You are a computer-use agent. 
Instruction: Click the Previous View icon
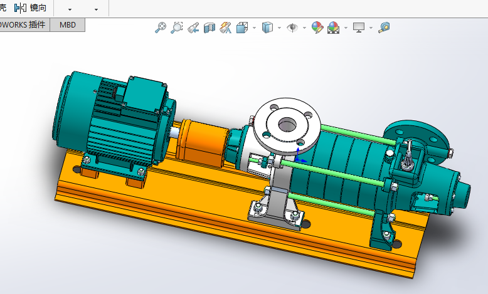click(x=193, y=28)
